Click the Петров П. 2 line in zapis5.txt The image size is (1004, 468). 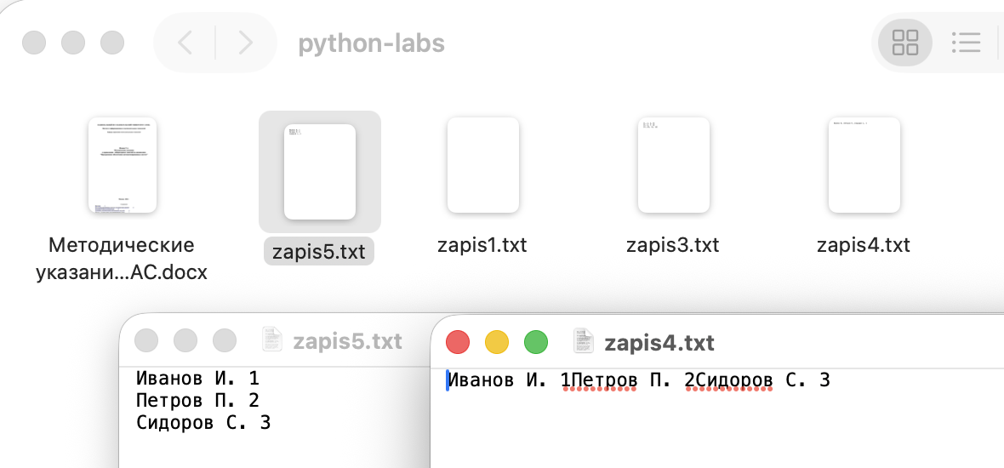click(197, 400)
